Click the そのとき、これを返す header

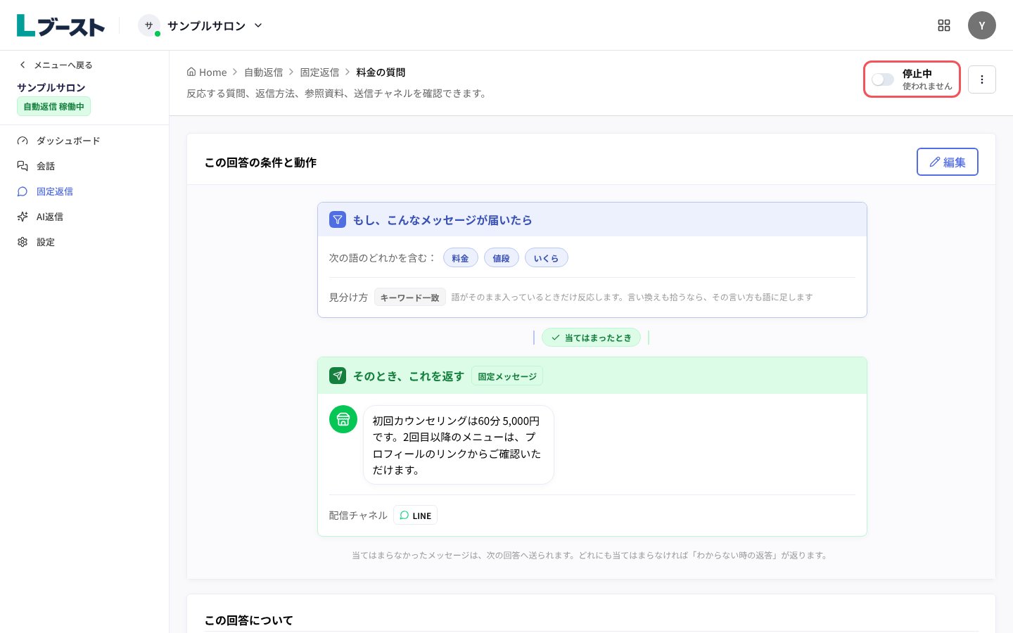click(x=592, y=376)
